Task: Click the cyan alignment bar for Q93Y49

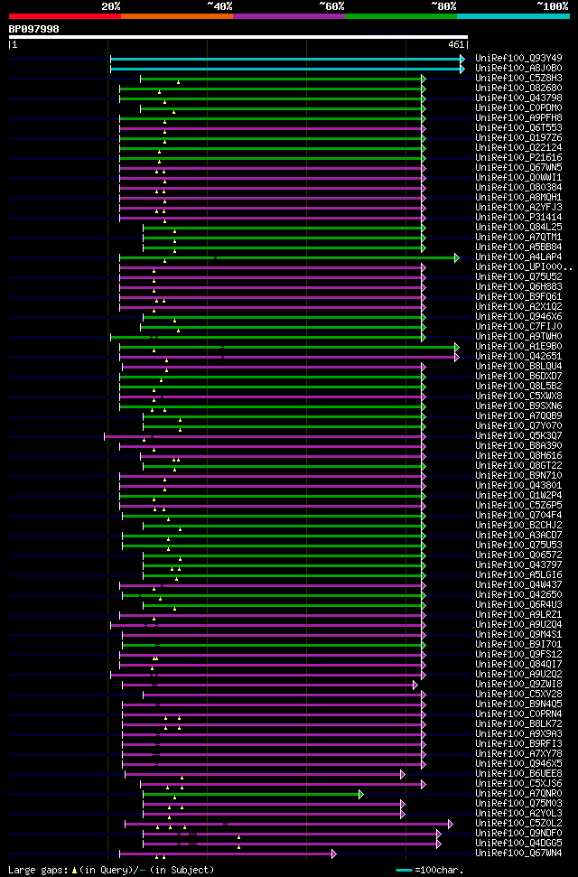Action: [287, 59]
